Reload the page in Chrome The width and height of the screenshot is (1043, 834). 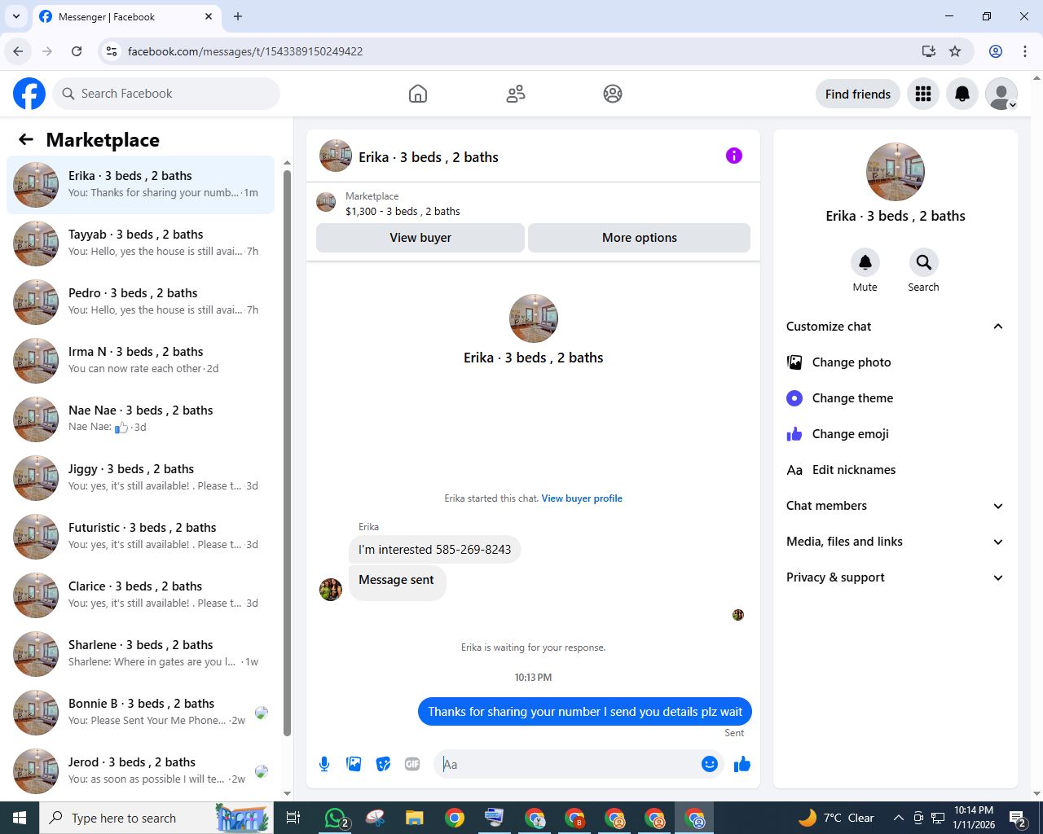[x=77, y=51]
